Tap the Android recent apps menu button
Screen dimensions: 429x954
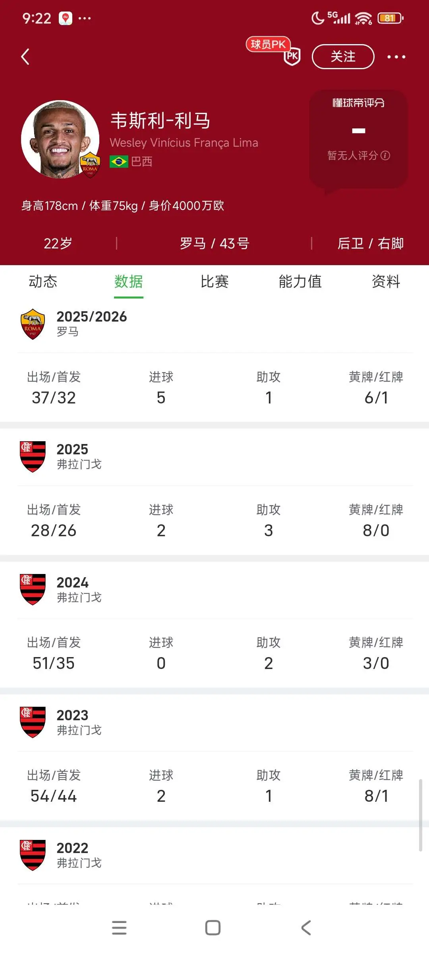pos(119,928)
